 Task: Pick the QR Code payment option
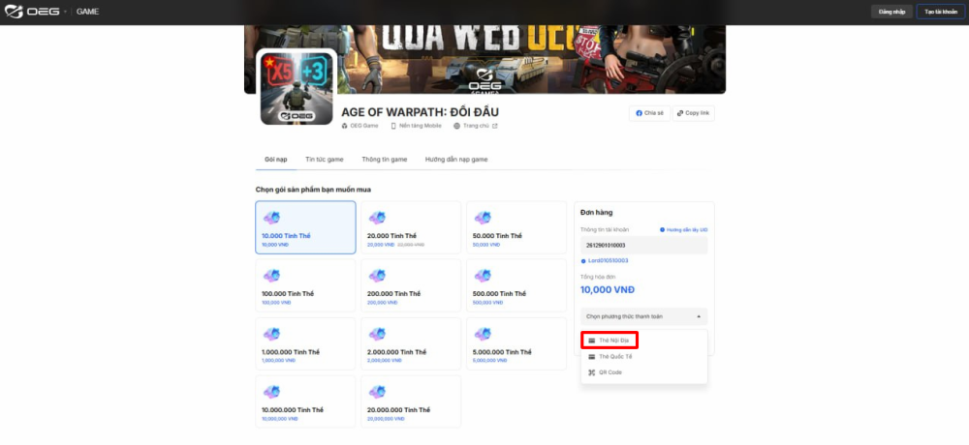click(x=610, y=372)
